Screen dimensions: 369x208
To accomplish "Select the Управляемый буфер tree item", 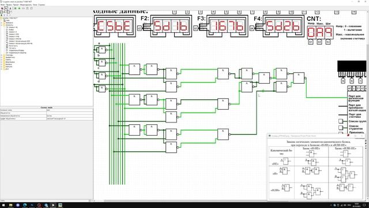I will pyautogui.click(x=17, y=50).
